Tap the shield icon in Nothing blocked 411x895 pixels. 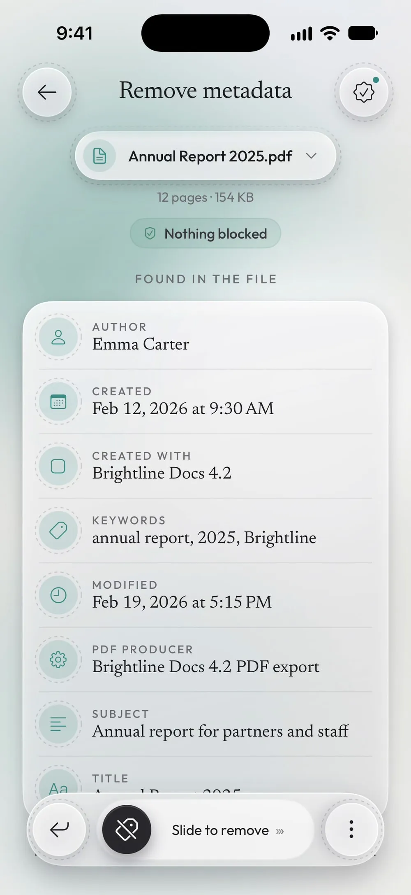150,233
